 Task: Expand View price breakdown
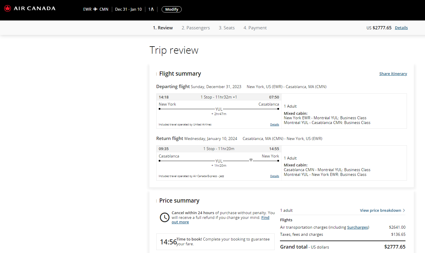(382, 210)
